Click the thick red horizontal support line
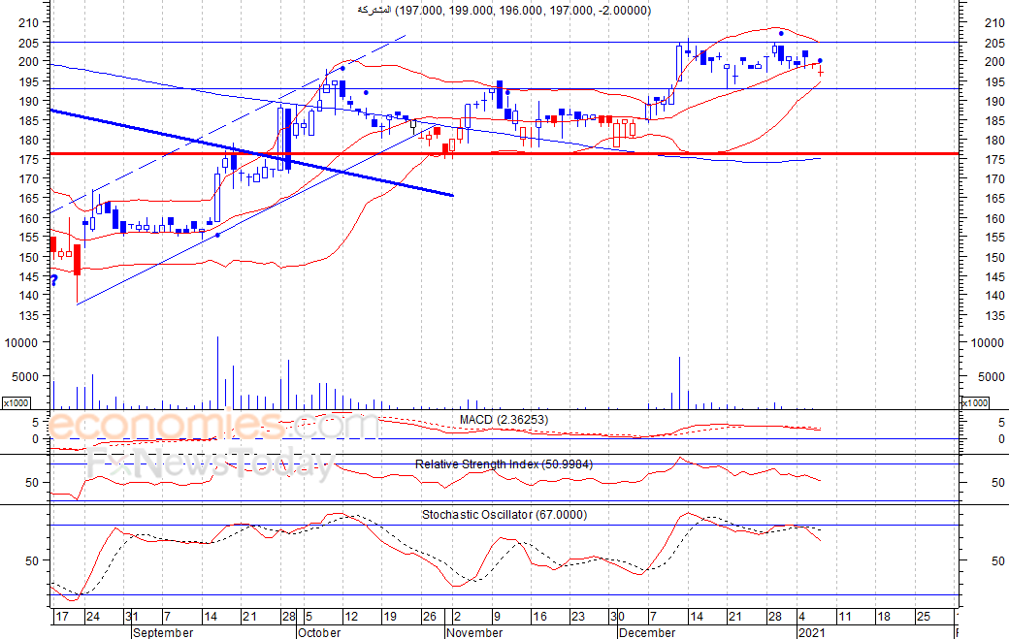This screenshot has height=639, width=1009. [x=504, y=153]
